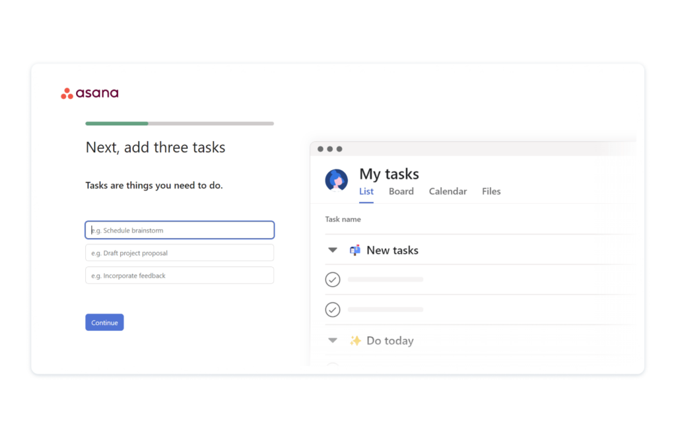Click the My tasks heading
The height and width of the screenshot is (439, 676).
389,174
